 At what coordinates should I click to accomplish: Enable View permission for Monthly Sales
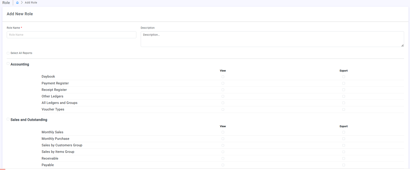[223, 132]
